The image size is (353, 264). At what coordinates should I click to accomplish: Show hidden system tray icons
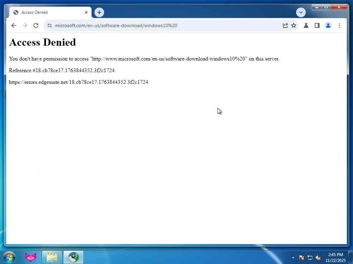[293, 257]
